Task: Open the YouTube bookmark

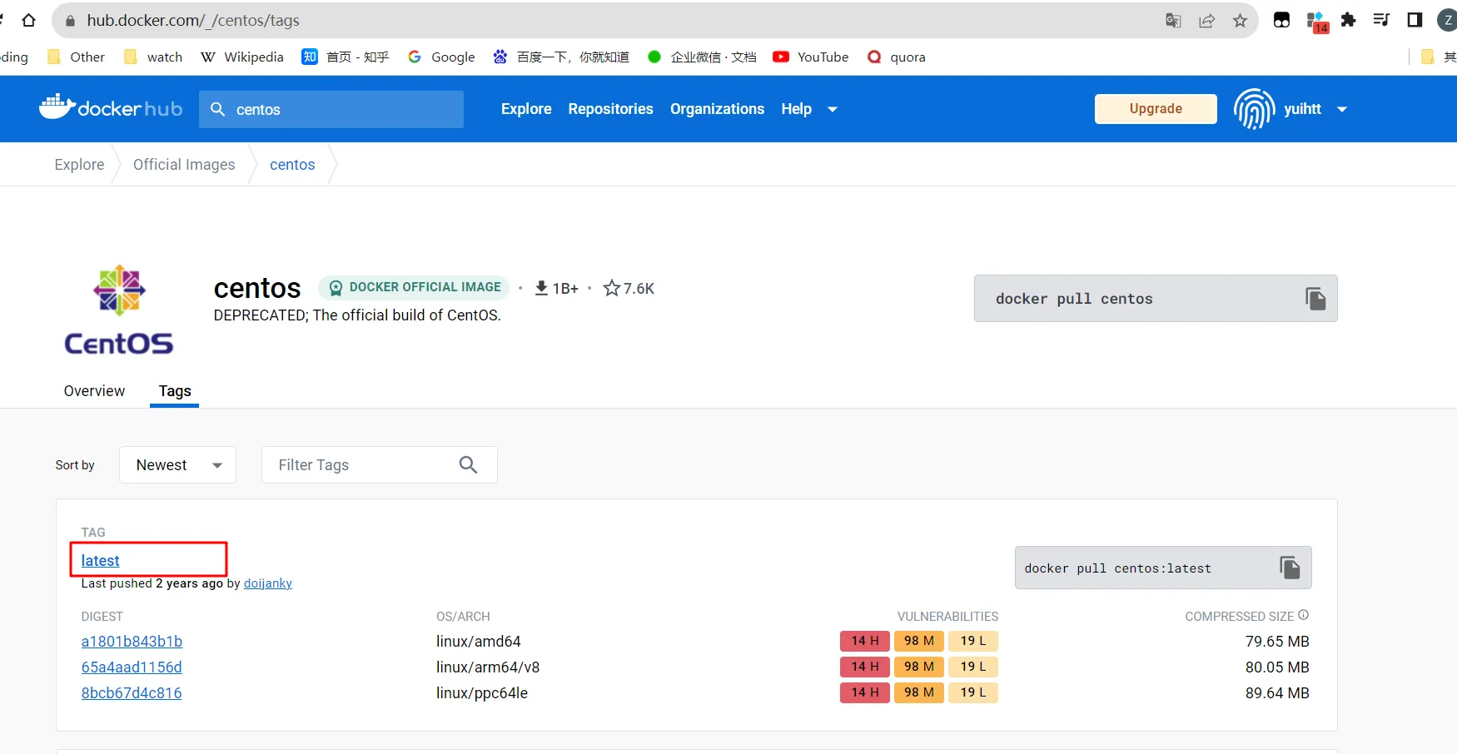Action: point(811,57)
